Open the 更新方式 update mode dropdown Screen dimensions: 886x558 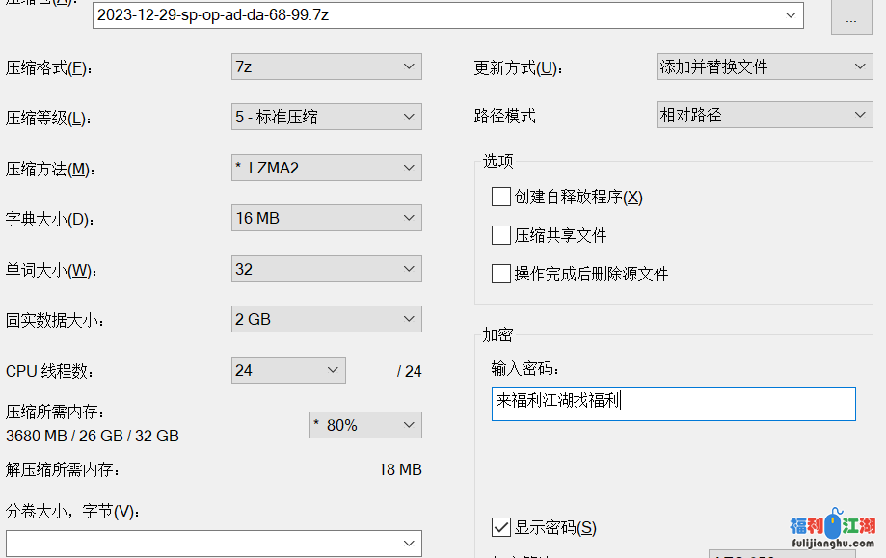click(x=764, y=66)
